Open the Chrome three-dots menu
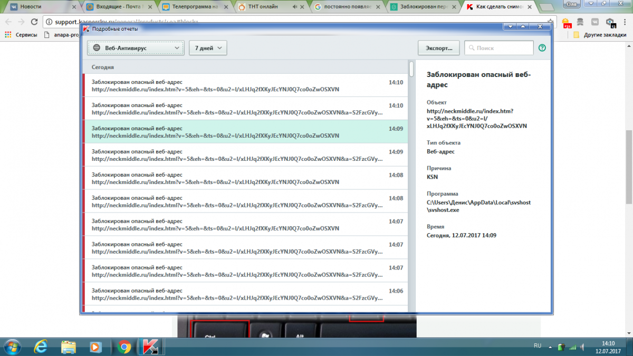Screen dimensions: 633x356 pyautogui.click(x=625, y=22)
